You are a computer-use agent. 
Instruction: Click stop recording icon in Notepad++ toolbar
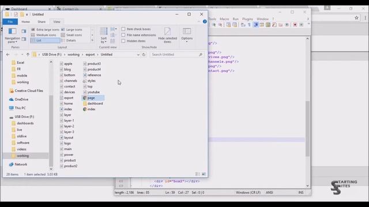pos(301,25)
